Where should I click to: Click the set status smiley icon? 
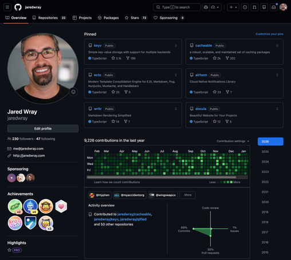(x=73, y=92)
